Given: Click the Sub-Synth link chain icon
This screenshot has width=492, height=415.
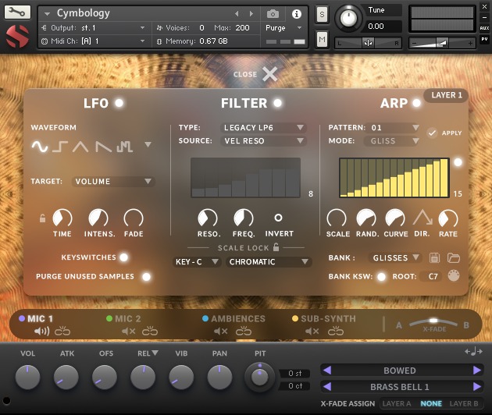Looking at the screenshot, I should tap(336, 331).
